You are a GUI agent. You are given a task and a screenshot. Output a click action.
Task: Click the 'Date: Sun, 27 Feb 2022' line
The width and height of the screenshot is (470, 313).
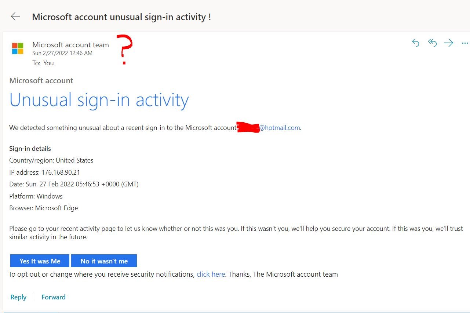(74, 184)
